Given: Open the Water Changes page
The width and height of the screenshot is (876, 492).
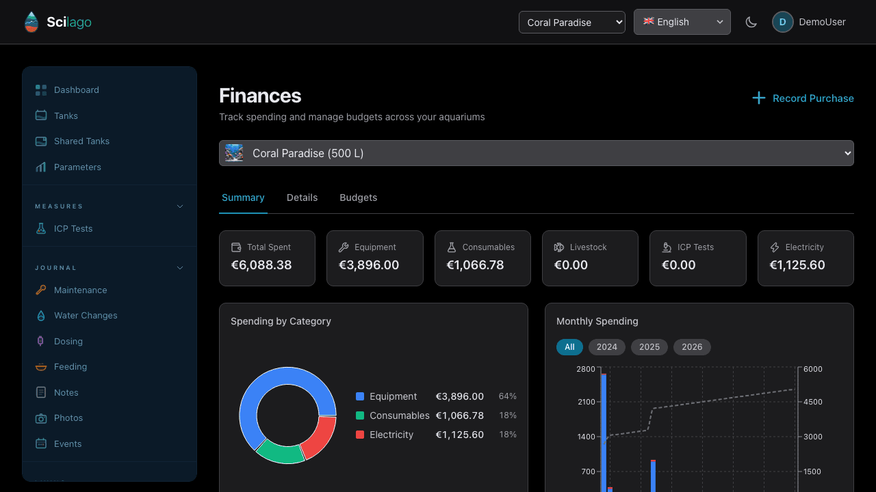Looking at the screenshot, I should coord(86,316).
